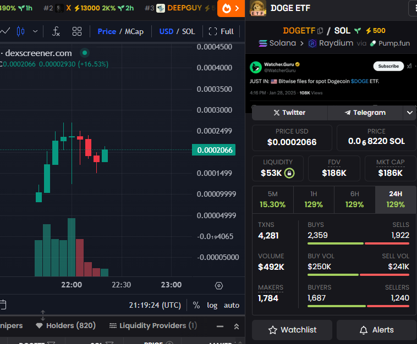Select USD denomination
Image resolution: width=417 pixels, height=344 pixels.
(166, 31)
